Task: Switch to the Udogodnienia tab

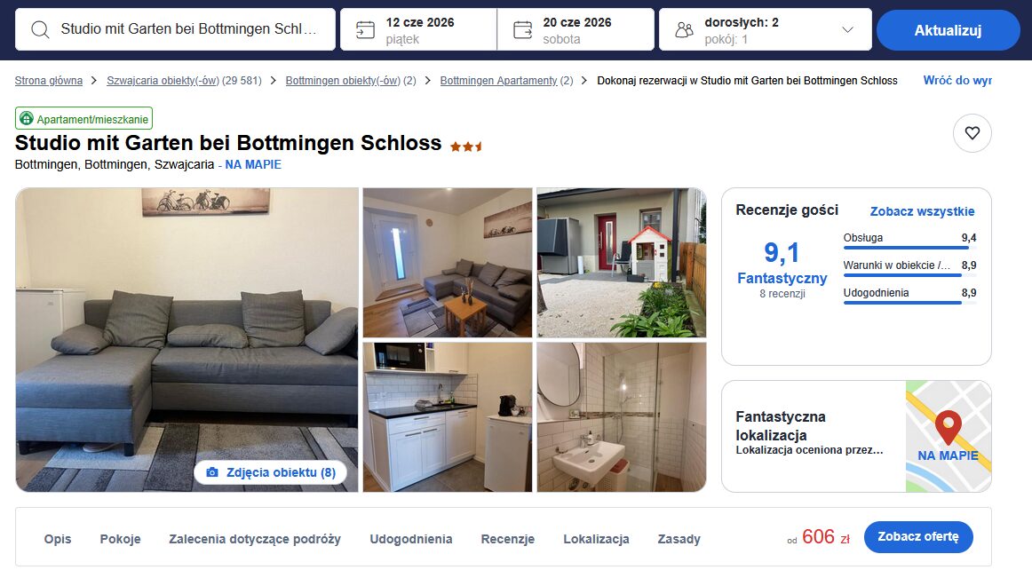Action: pyautogui.click(x=410, y=539)
